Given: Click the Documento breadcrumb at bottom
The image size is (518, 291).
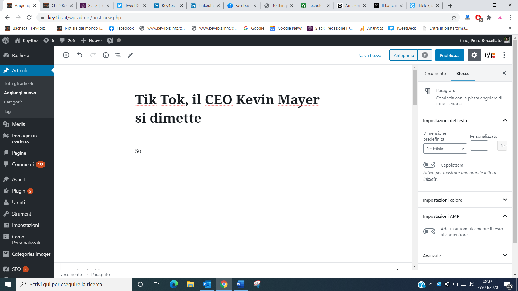Looking at the screenshot, I should point(70,274).
